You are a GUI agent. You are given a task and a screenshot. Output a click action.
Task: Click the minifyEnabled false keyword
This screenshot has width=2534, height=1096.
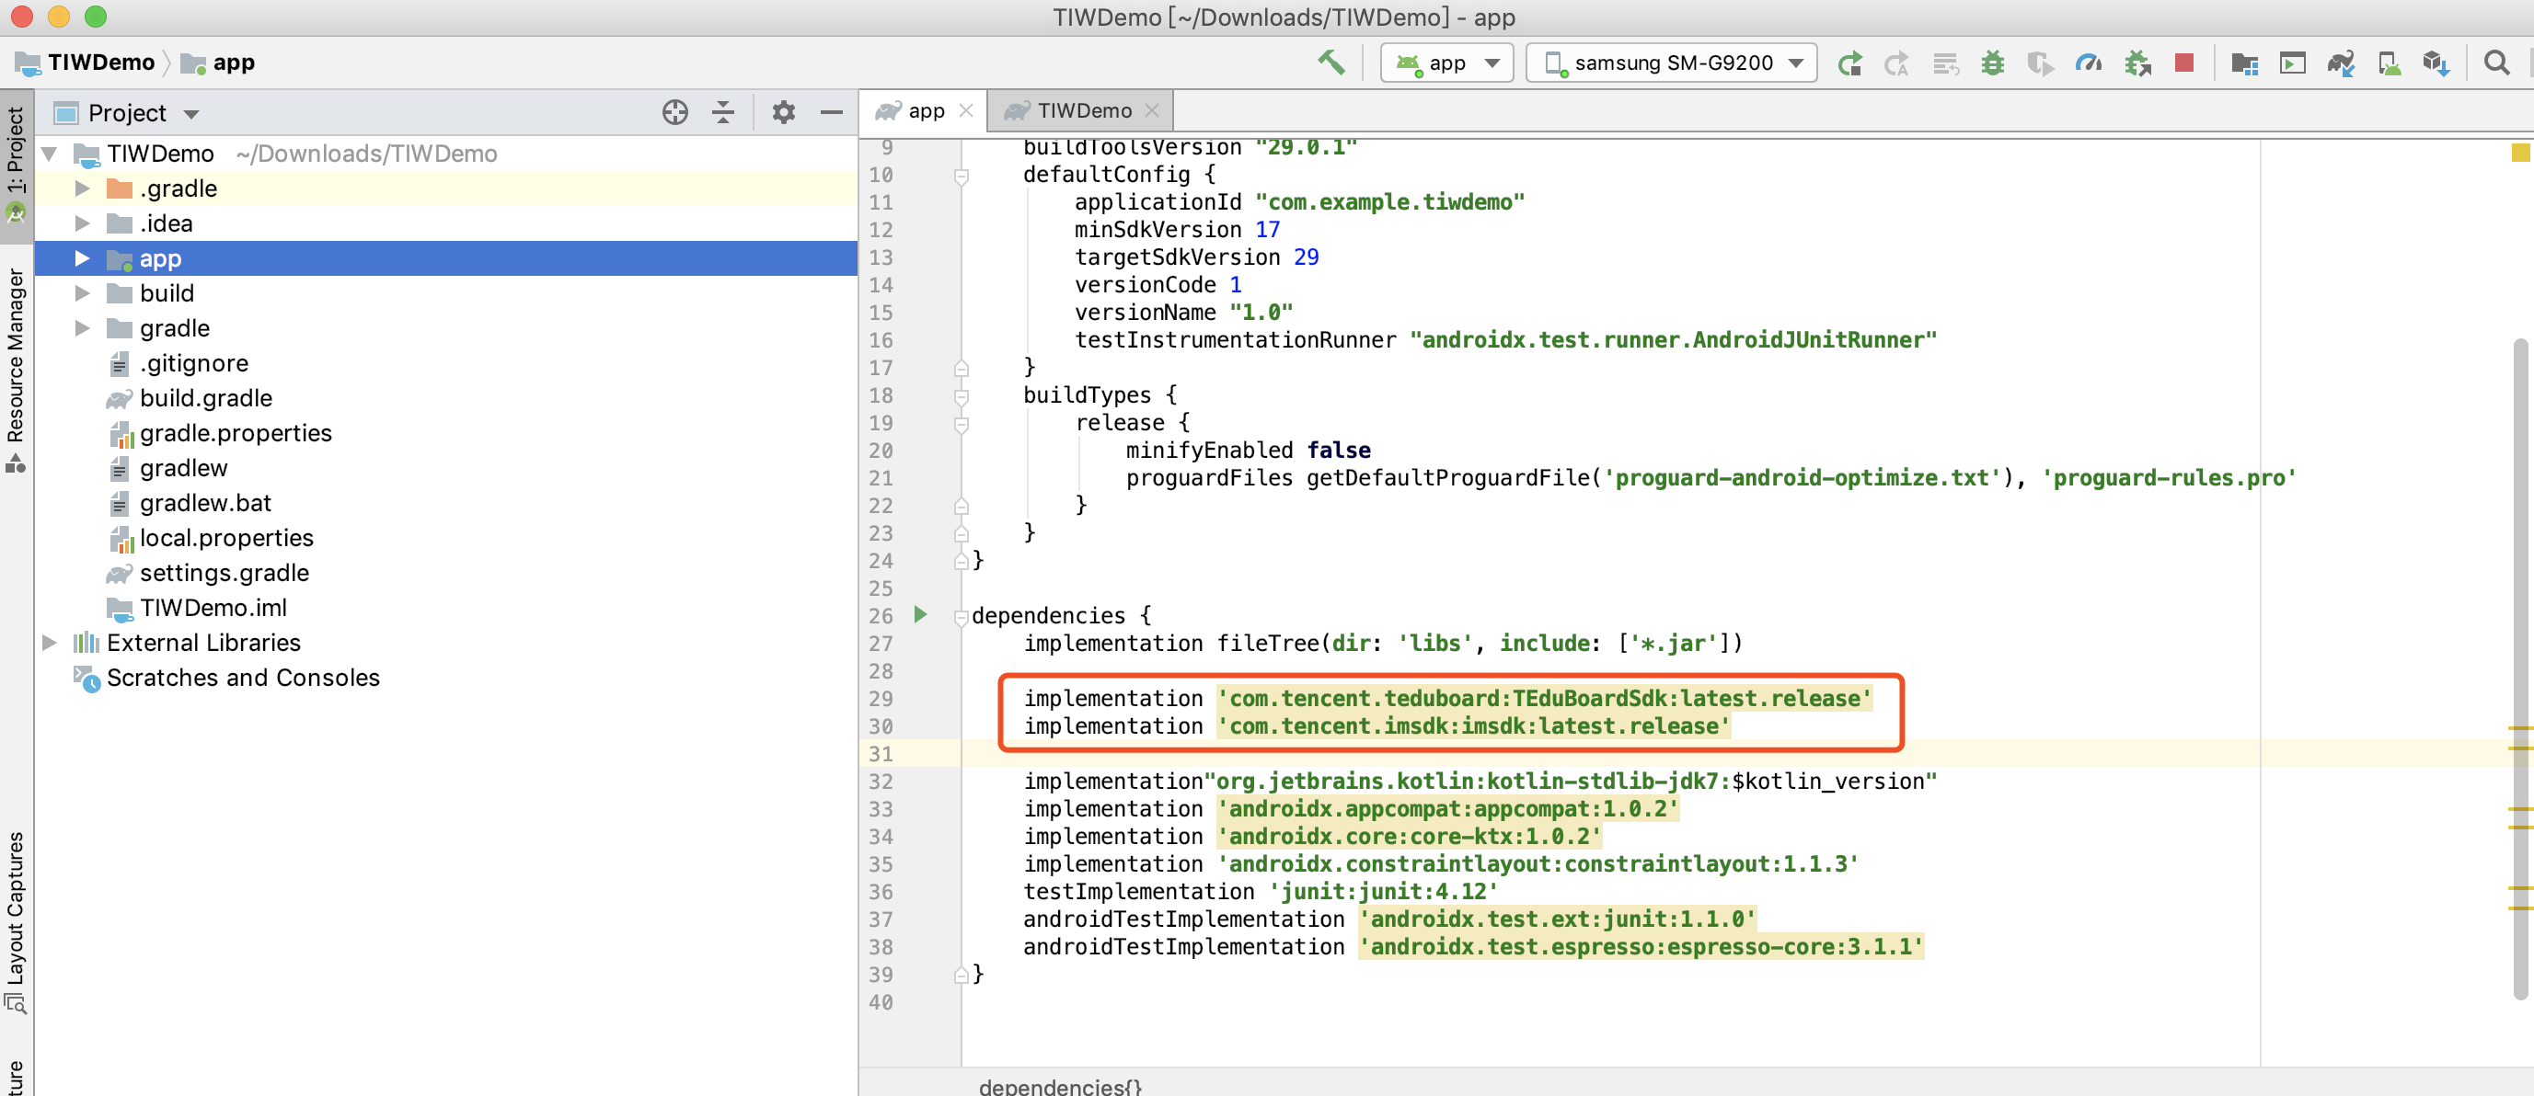point(1338,451)
